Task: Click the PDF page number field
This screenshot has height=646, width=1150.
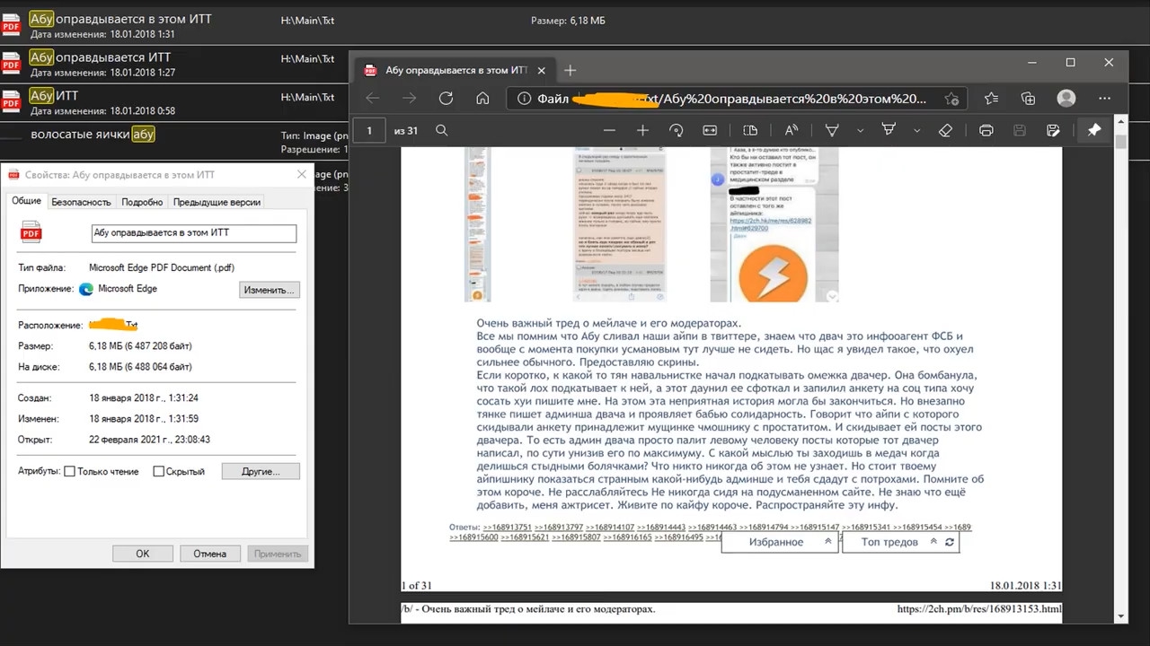Action: tap(369, 130)
